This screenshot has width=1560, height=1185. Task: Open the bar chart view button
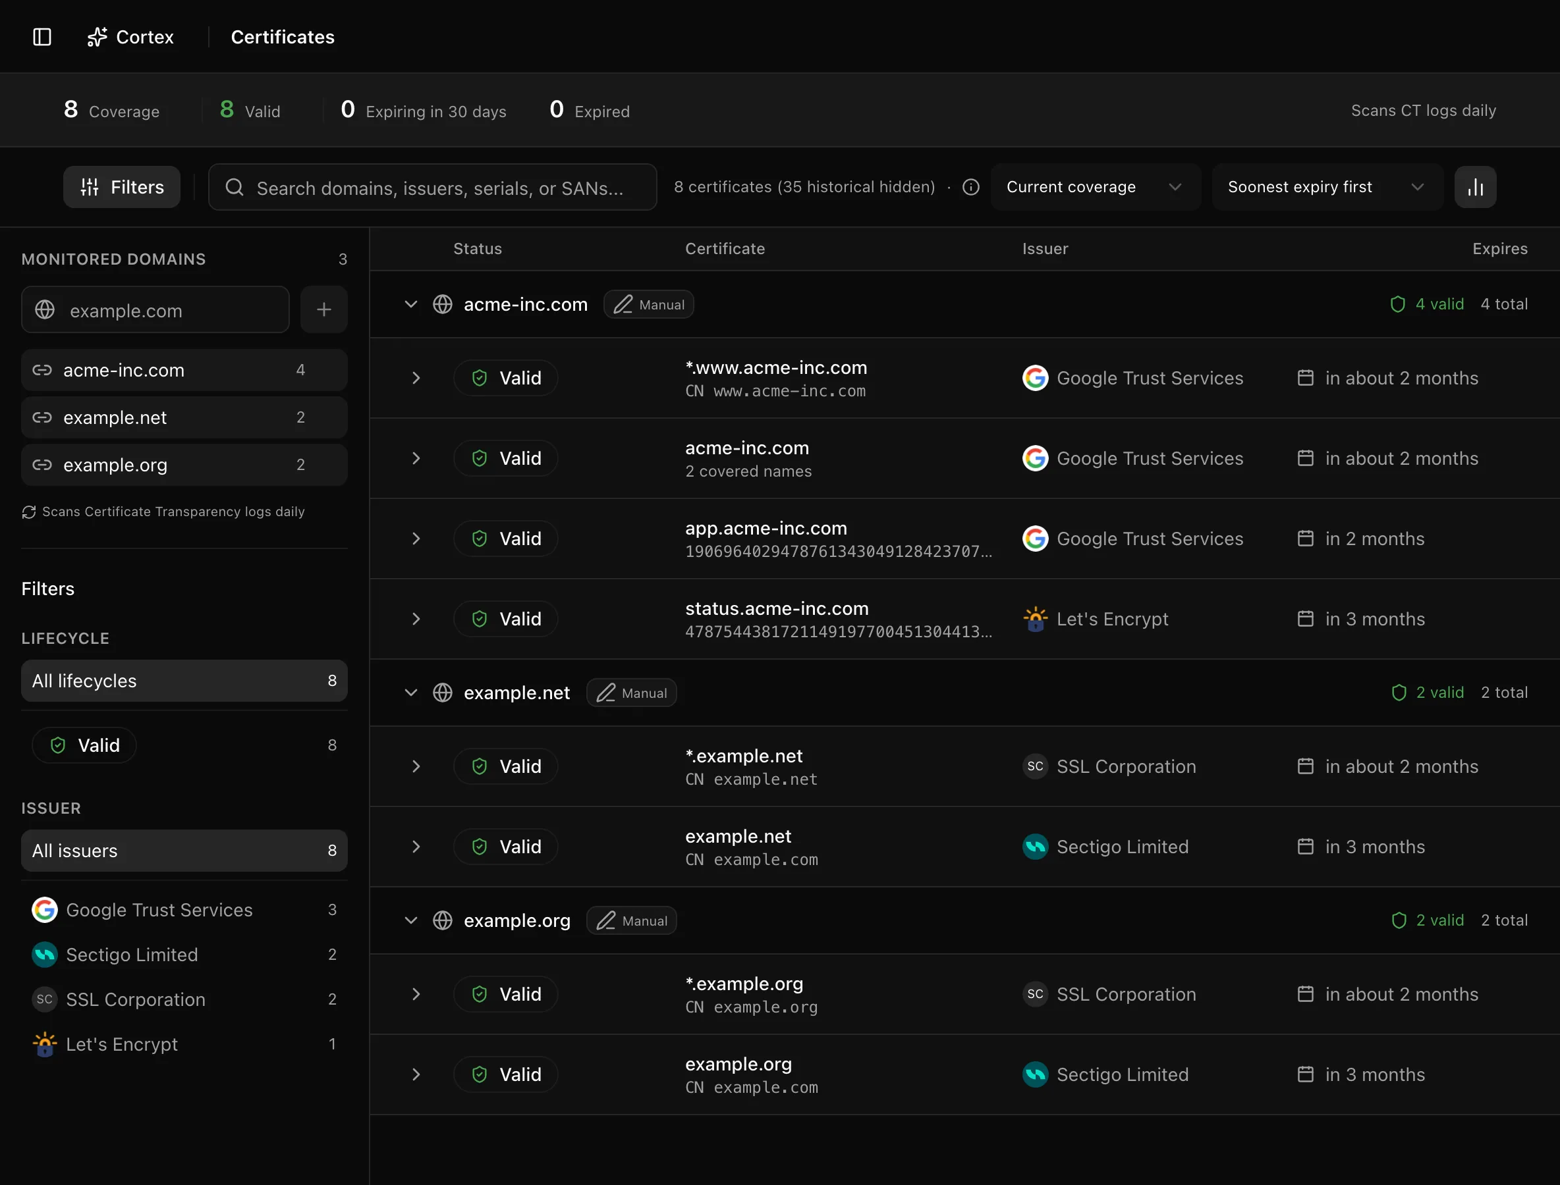click(x=1475, y=187)
